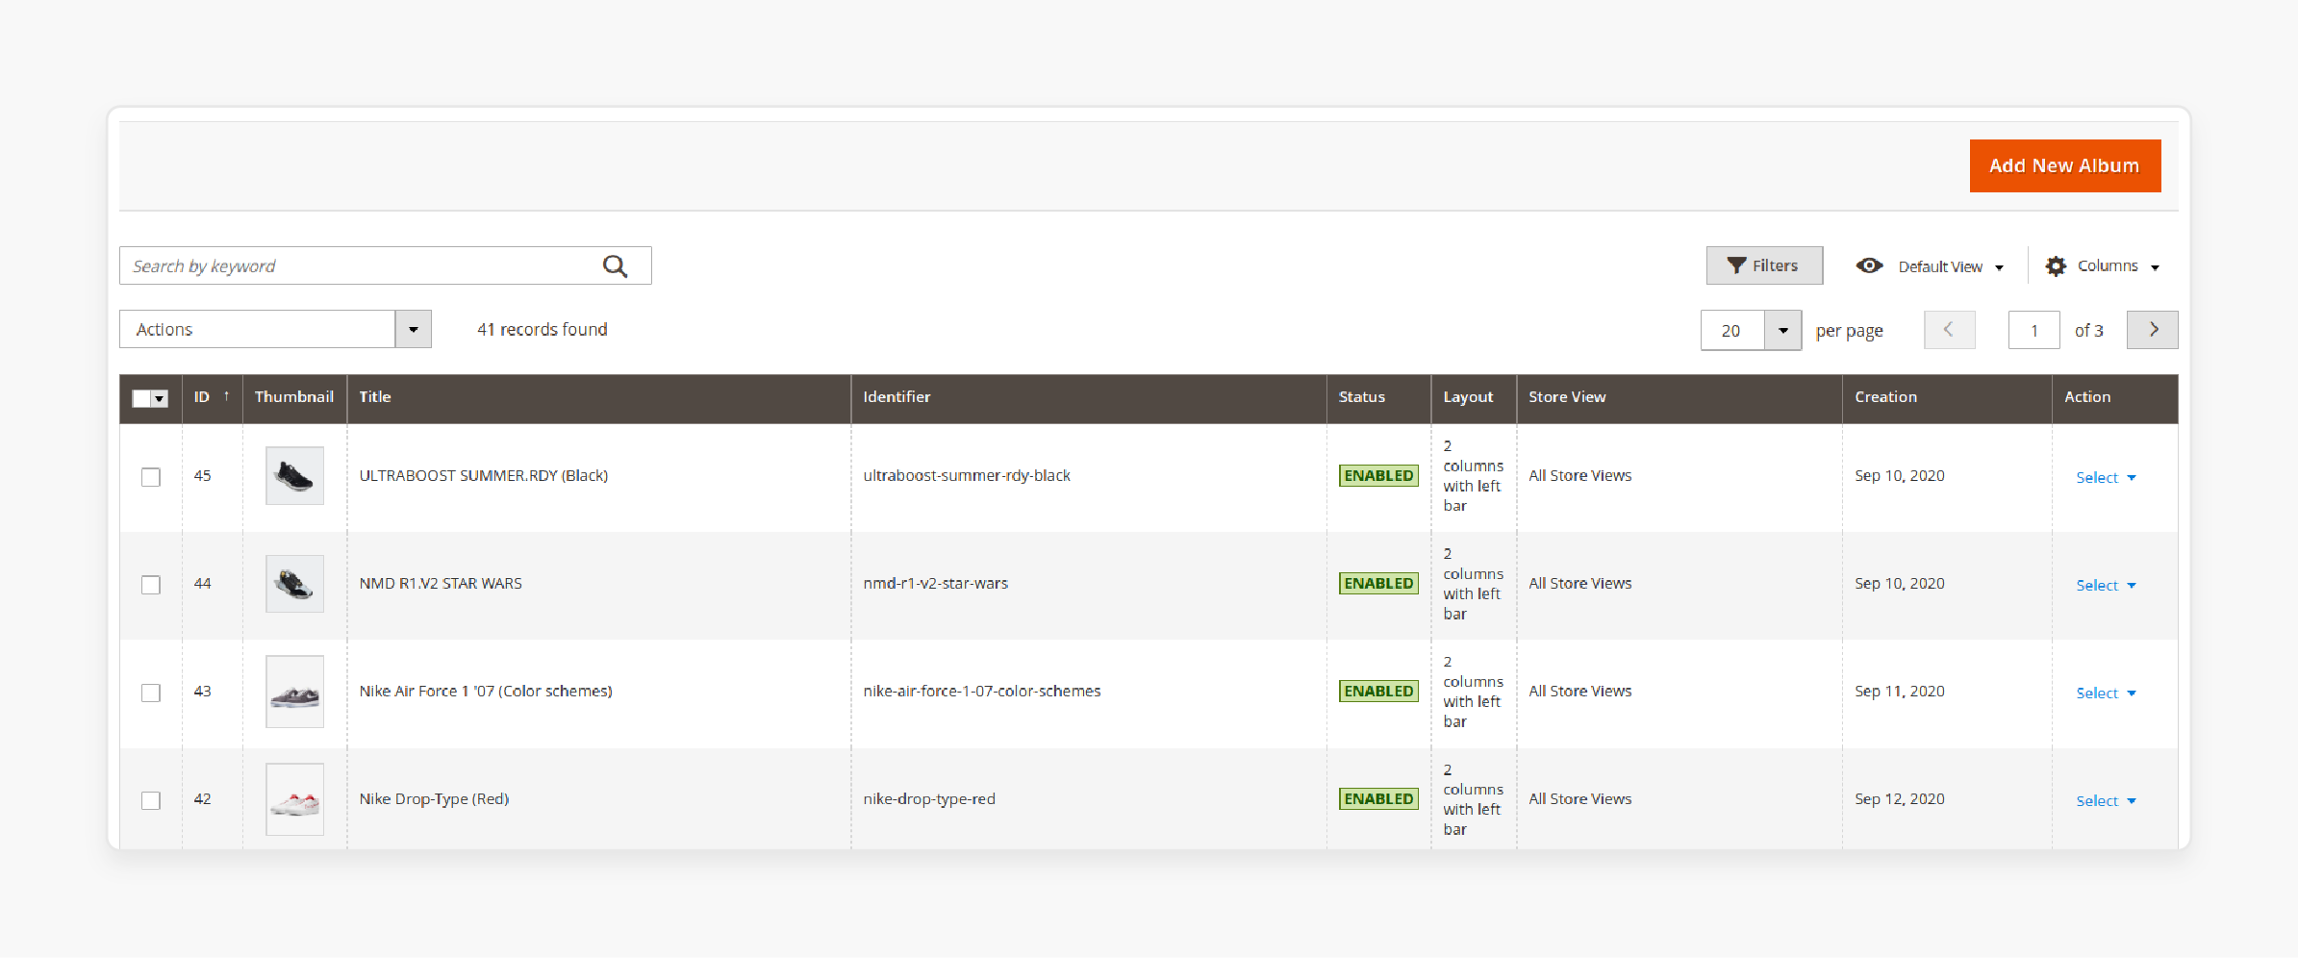Click title ULTRABOOST SUMMER.RDY (Black)
The height and width of the screenshot is (958, 2298).
point(484,476)
